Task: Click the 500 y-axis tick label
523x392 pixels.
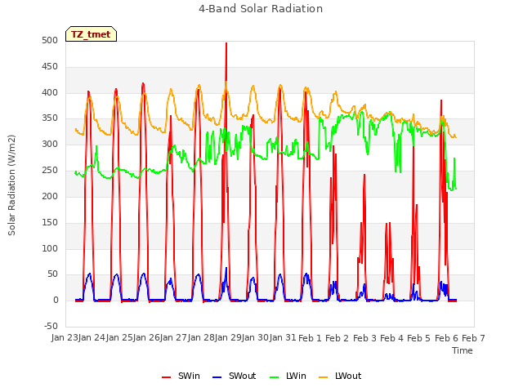Action: click(50, 40)
